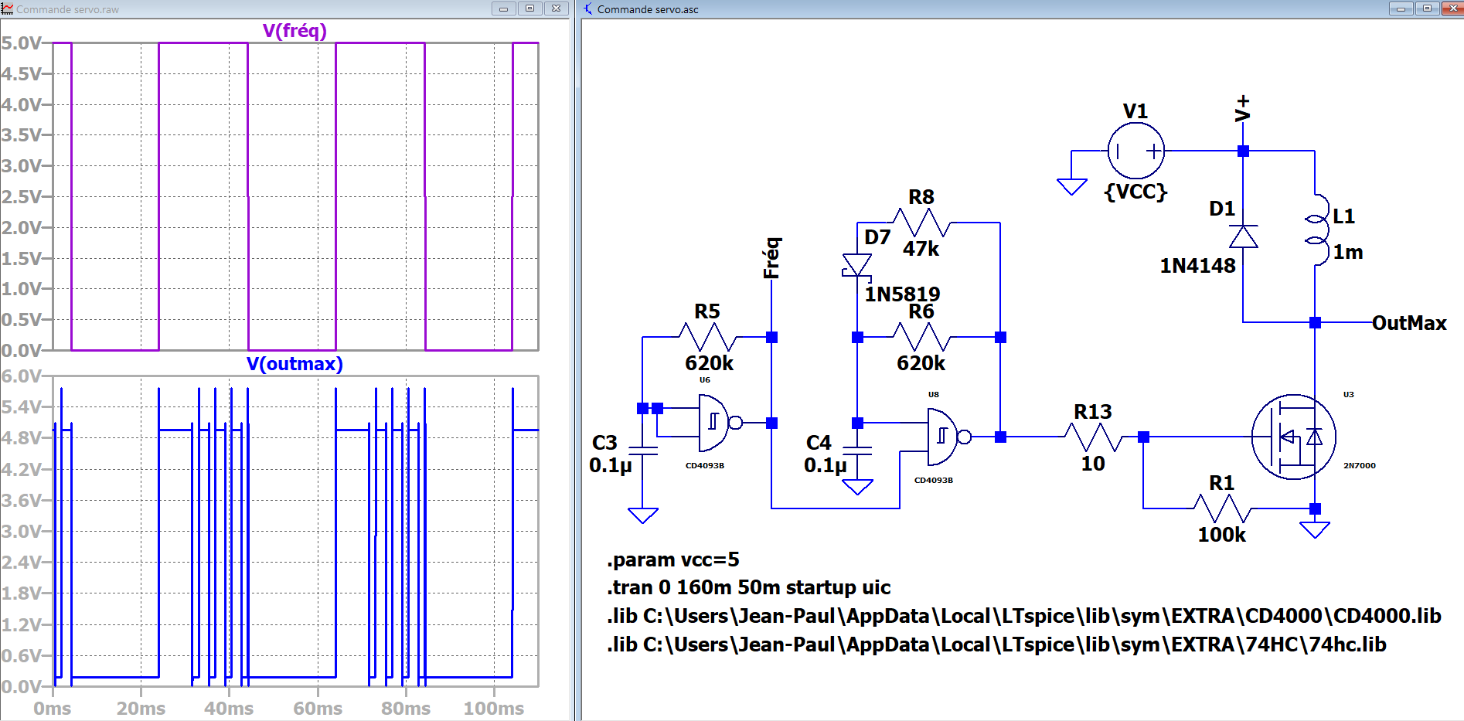
Task: Select the Fréq net label
Action: pos(771,258)
